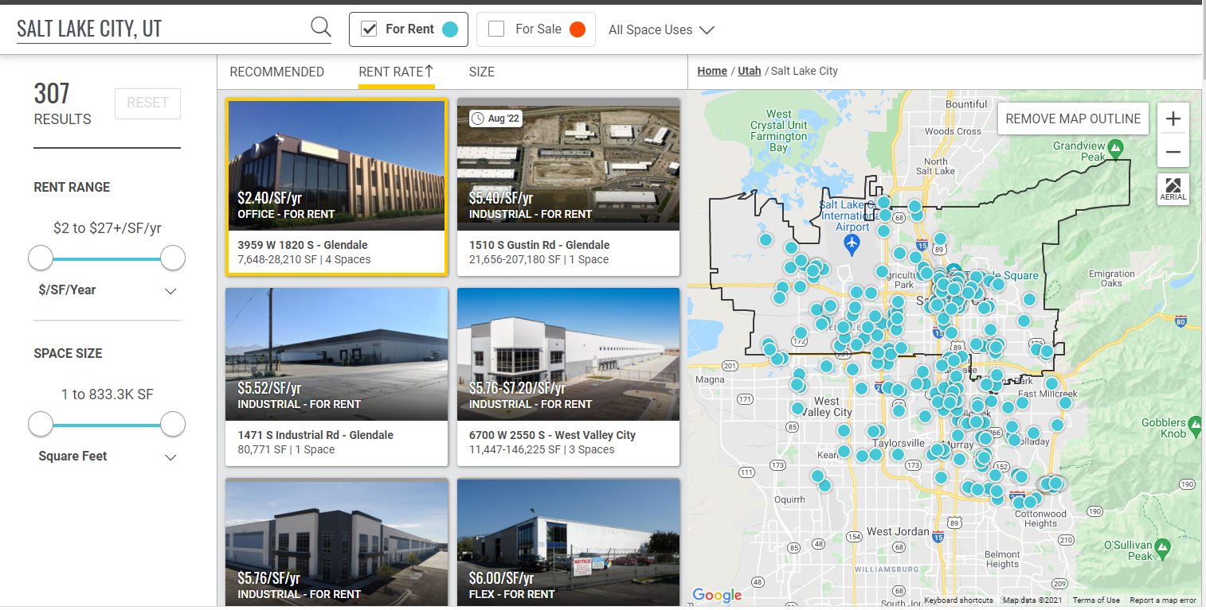Click the Salt Lake City search field

159,29
